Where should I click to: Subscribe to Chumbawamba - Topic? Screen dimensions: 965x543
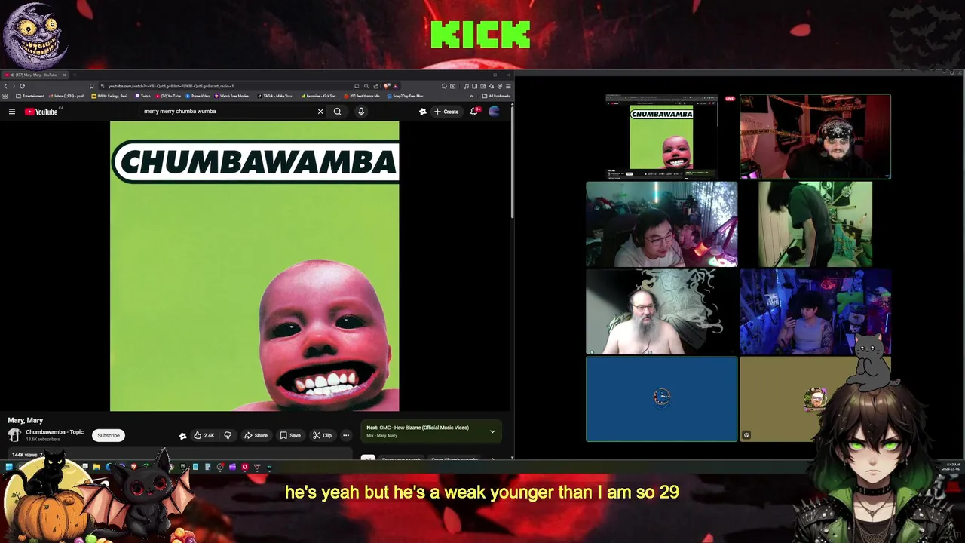tap(109, 435)
